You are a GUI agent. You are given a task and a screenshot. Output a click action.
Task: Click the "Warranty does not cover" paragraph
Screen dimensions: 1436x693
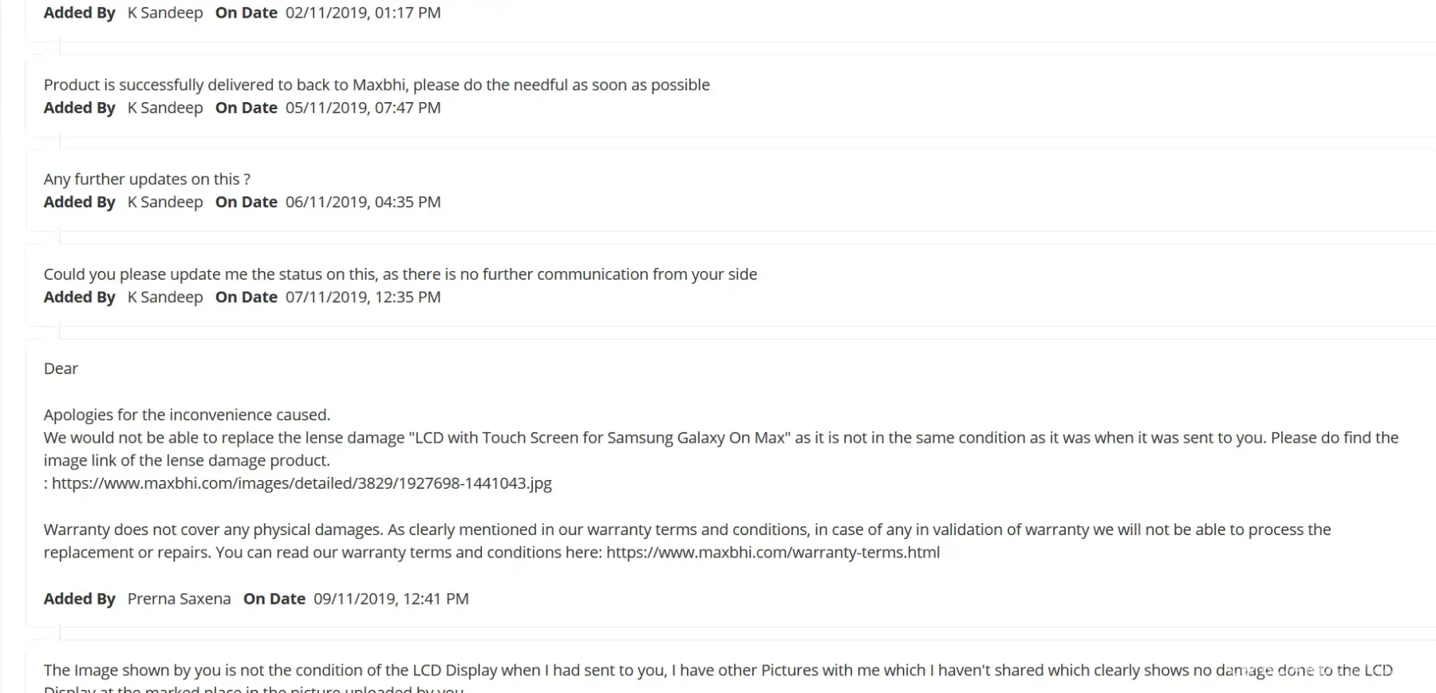686,530
